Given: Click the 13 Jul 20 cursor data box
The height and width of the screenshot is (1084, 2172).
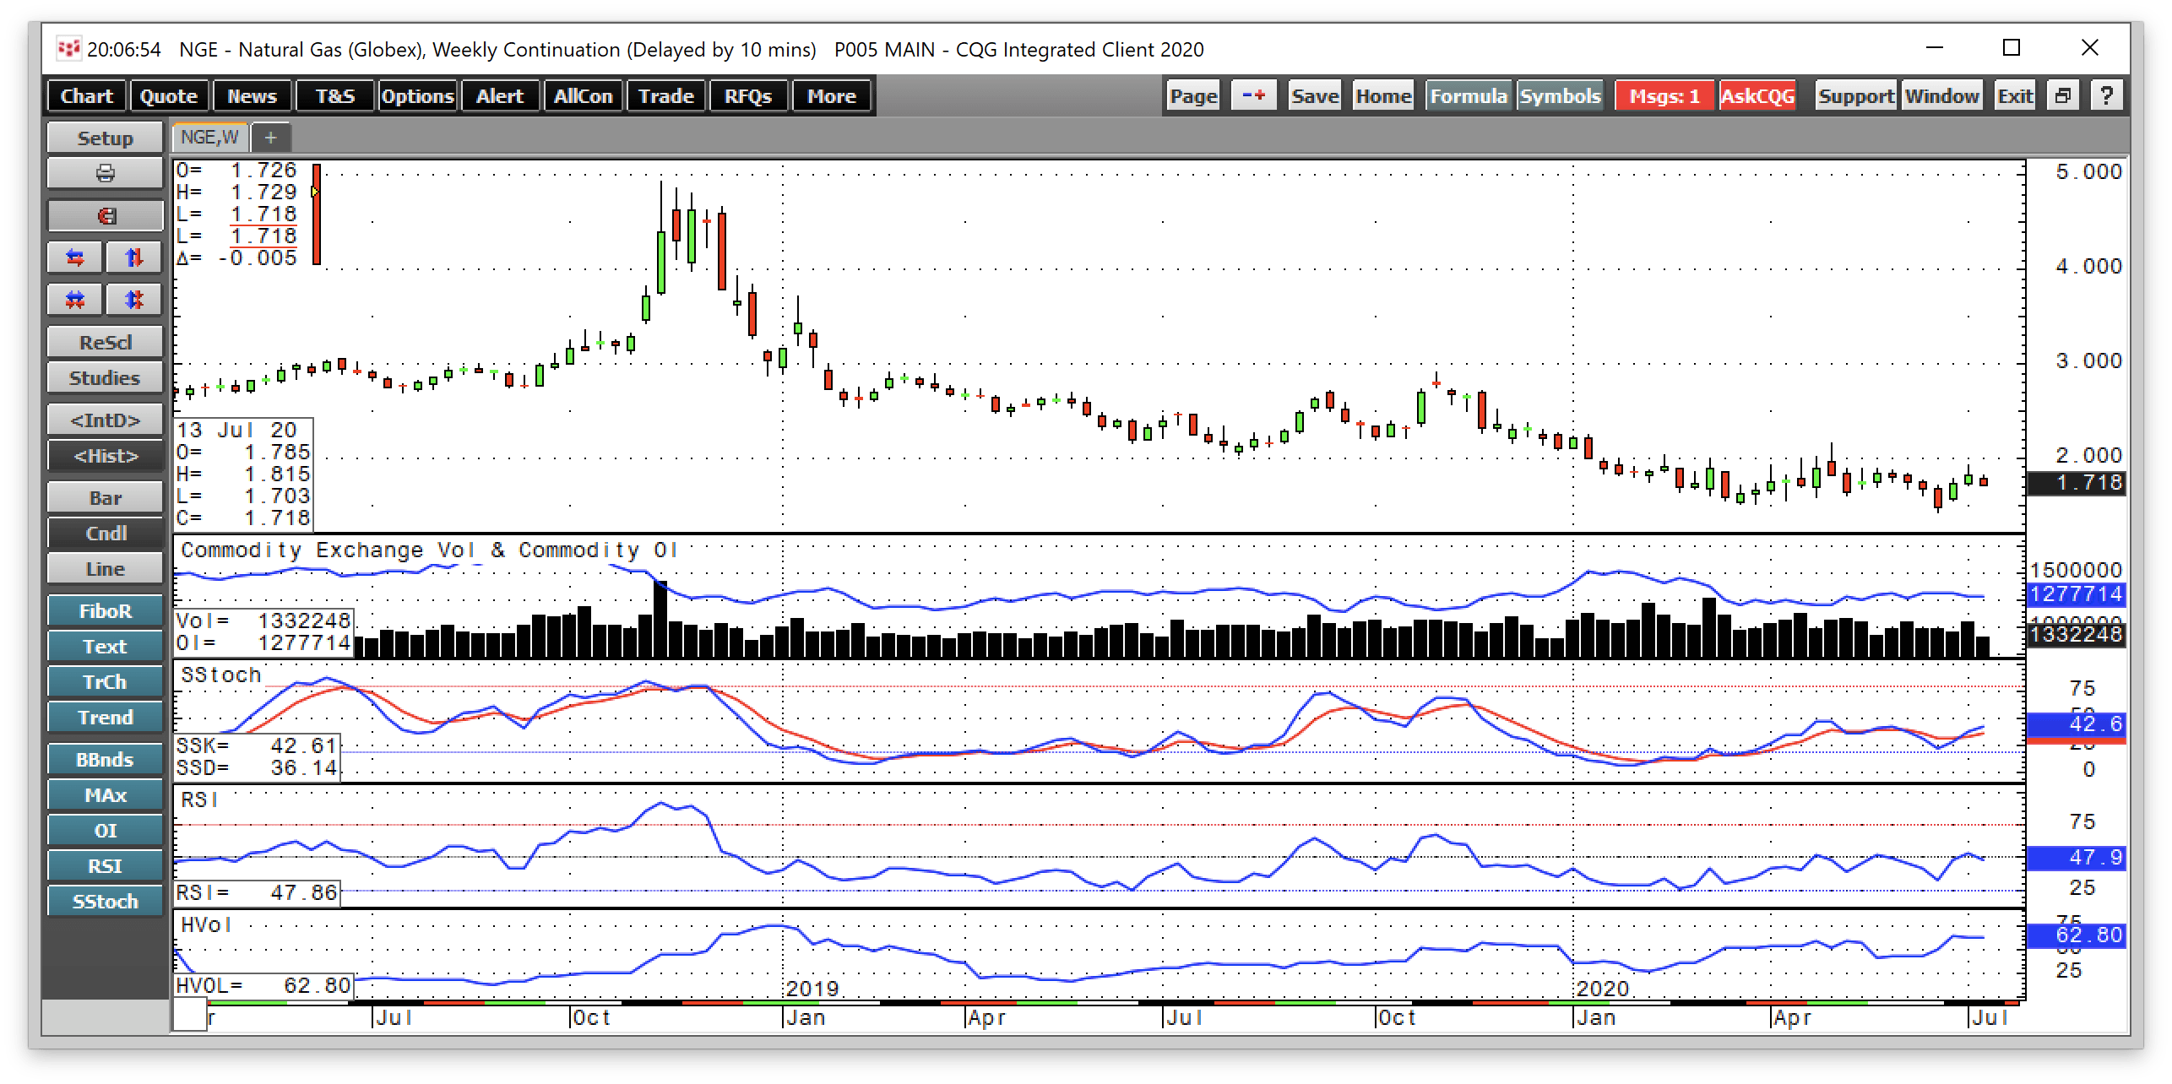Looking at the screenshot, I should click(x=243, y=474).
